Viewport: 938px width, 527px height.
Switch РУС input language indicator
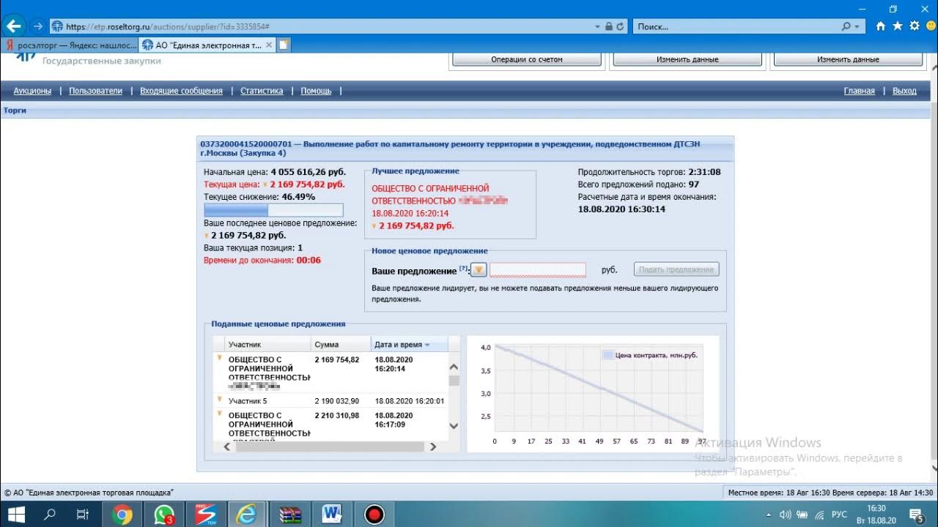tap(839, 515)
